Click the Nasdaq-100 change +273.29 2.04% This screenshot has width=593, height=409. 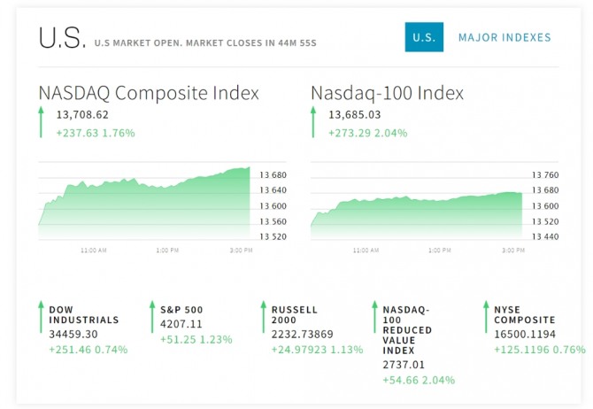(x=367, y=133)
